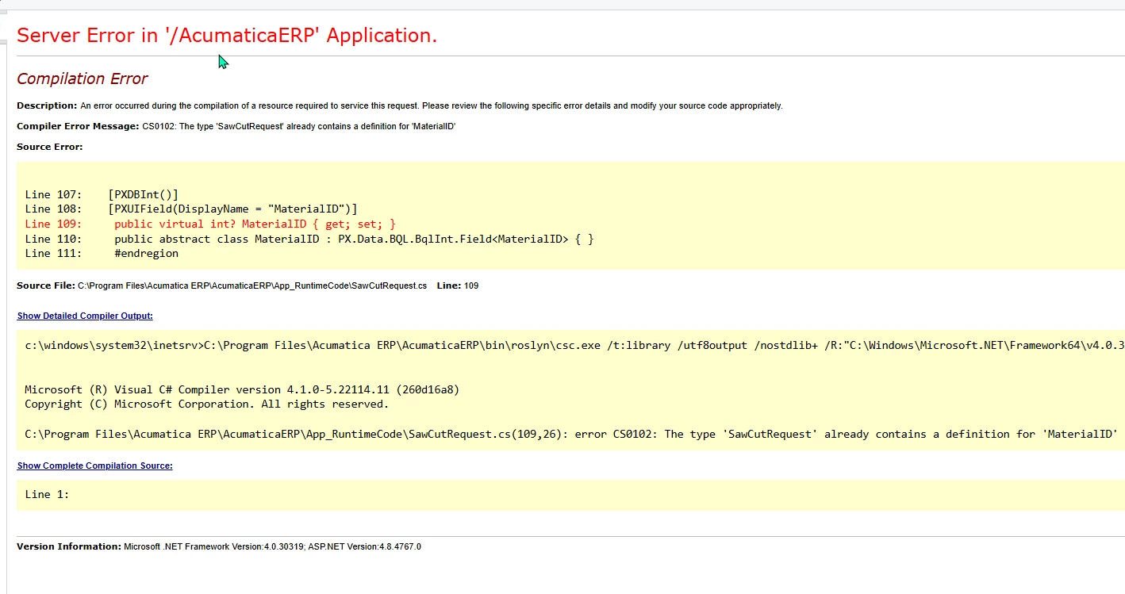Click the Version Information footer line
The image size is (1125, 594).
pyautogui.click(x=219, y=546)
